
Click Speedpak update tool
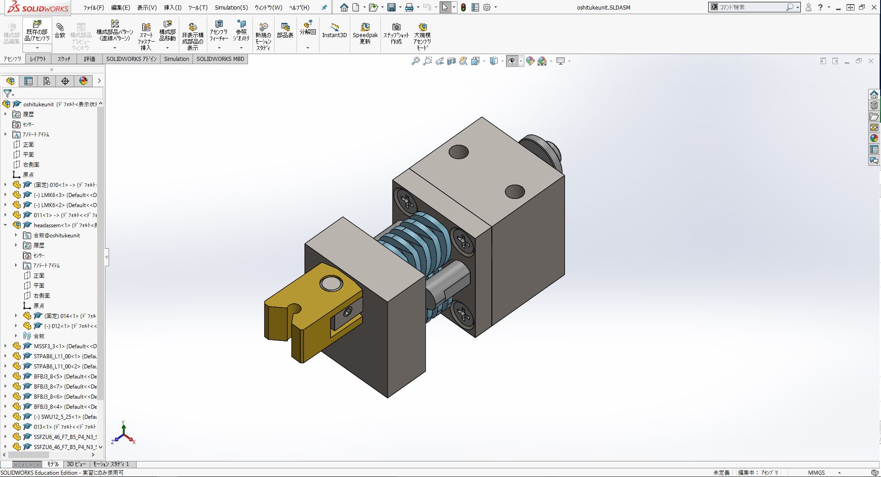(365, 33)
